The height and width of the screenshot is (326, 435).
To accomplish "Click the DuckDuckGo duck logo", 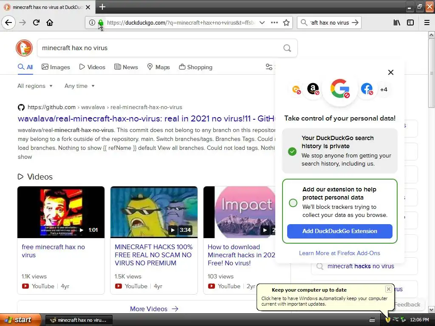I will tap(24, 48).
